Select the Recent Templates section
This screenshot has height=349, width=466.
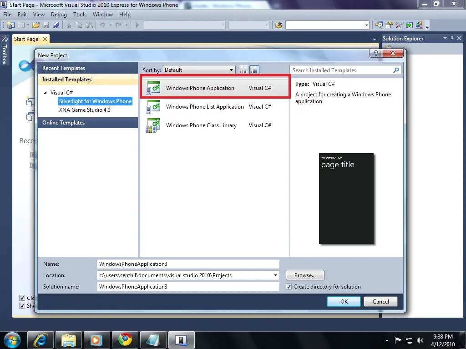point(88,68)
